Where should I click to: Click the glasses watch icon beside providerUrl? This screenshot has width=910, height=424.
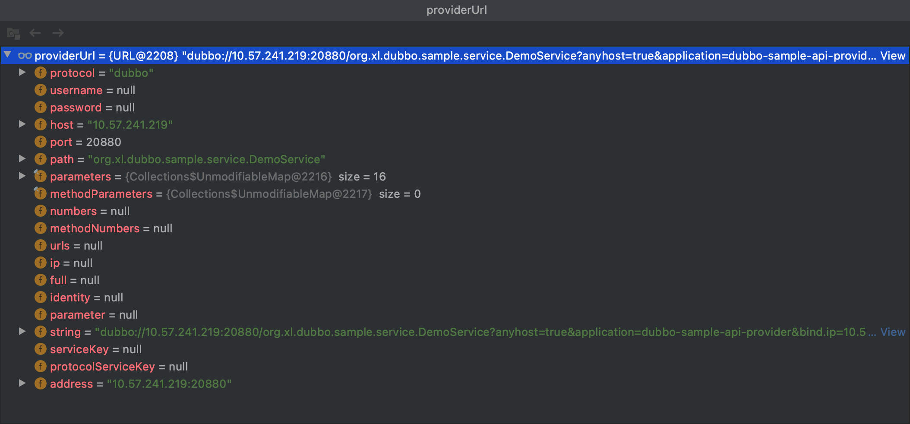pos(25,56)
